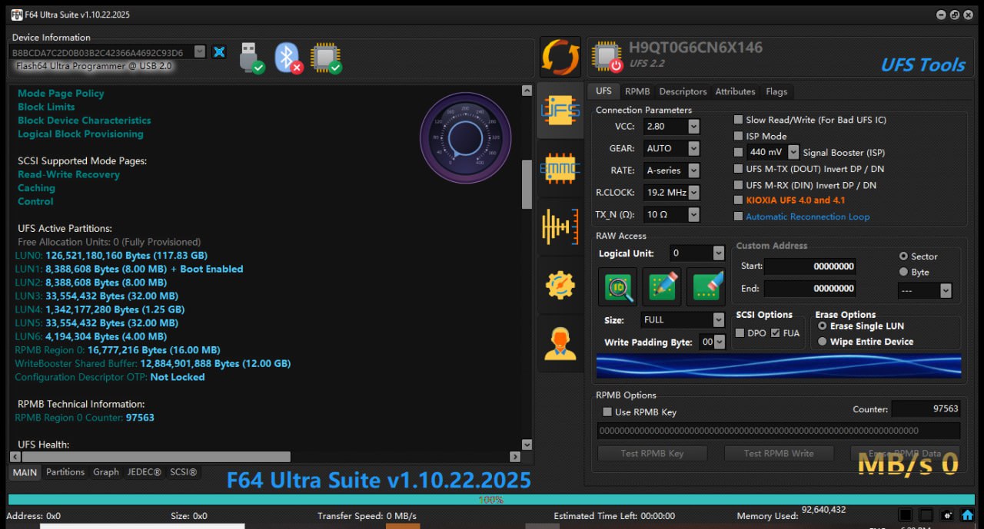Open the dropdown below the Byte radio
This screenshot has height=529, width=984.
click(946, 291)
